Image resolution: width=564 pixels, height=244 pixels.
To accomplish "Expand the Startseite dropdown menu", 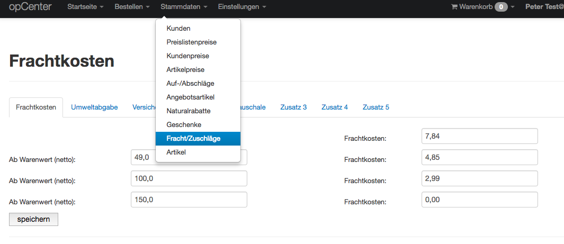I will click(85, 7).
